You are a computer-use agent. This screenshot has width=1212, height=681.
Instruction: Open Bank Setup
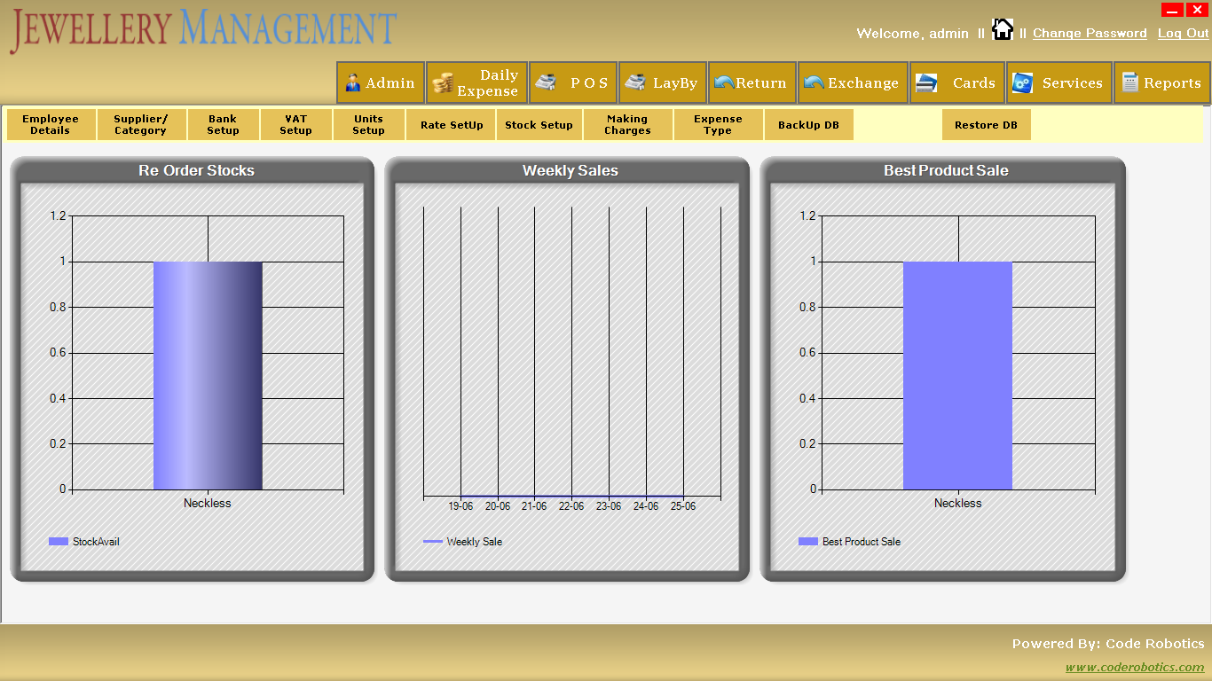[x=224, y=125]
